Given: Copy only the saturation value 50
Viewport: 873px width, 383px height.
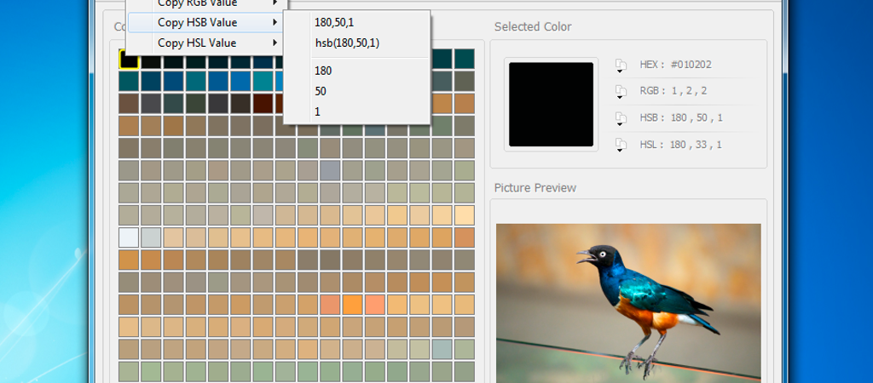Looking at the screenshot, I should click(x=356, y=91).
